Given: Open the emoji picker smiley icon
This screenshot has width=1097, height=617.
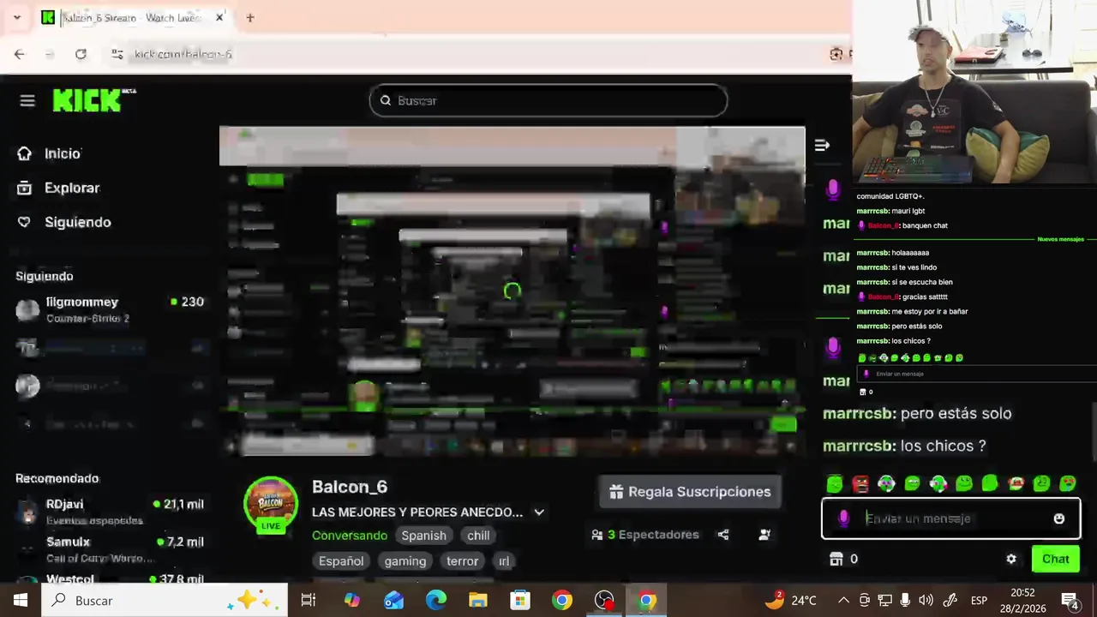Looking at the screenshot, I should [1059, 518].
